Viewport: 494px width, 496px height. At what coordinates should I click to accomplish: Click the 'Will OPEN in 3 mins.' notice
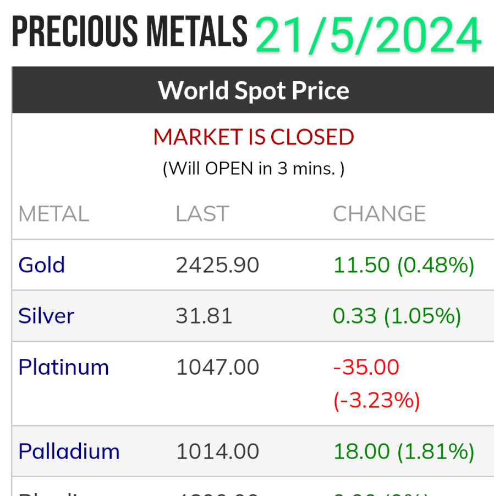[253, 168]
